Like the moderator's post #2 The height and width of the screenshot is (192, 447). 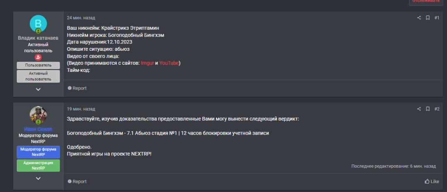coord(432,182)
